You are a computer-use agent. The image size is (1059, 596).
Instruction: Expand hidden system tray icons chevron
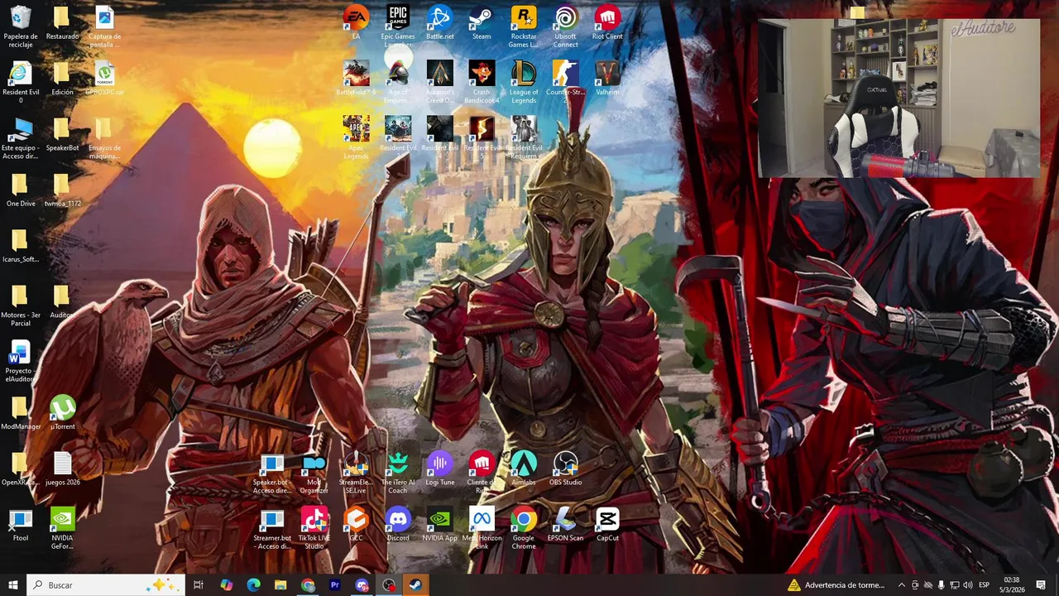(901, 585)
